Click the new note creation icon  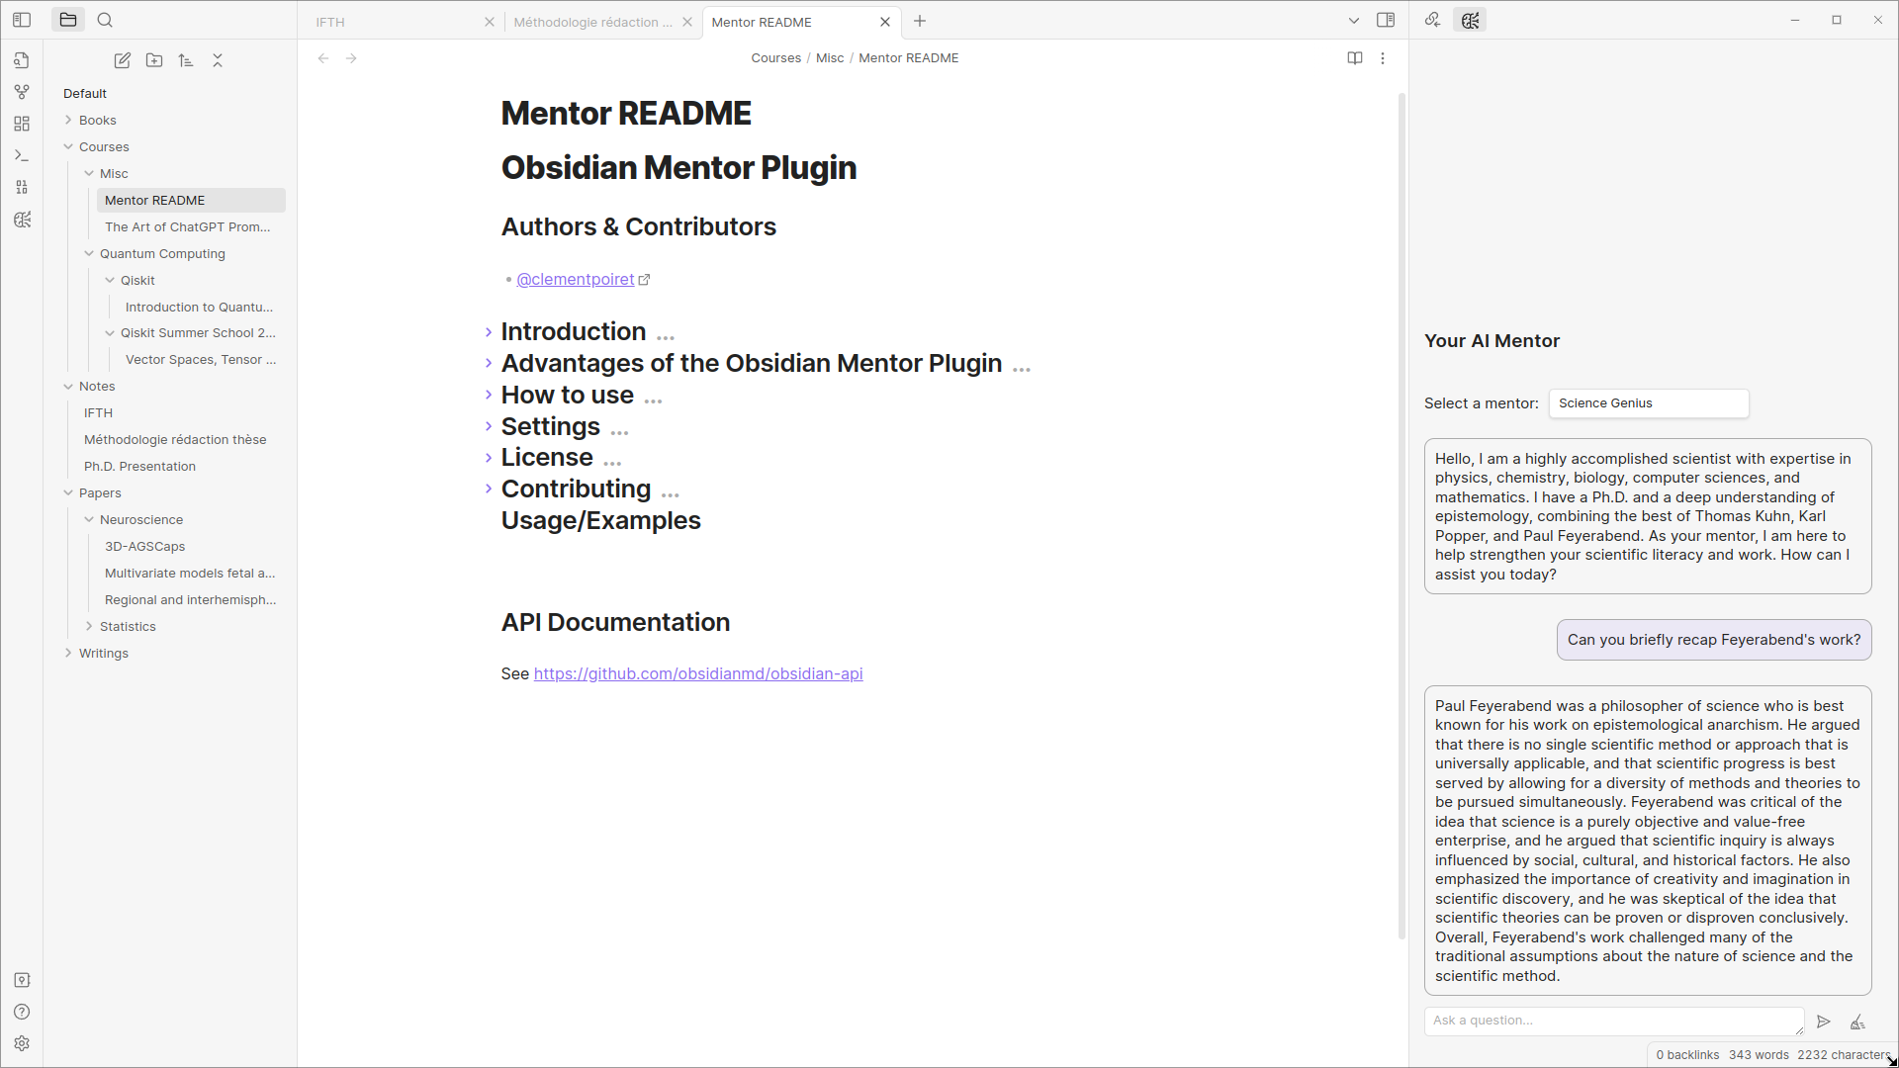(122, 60)
